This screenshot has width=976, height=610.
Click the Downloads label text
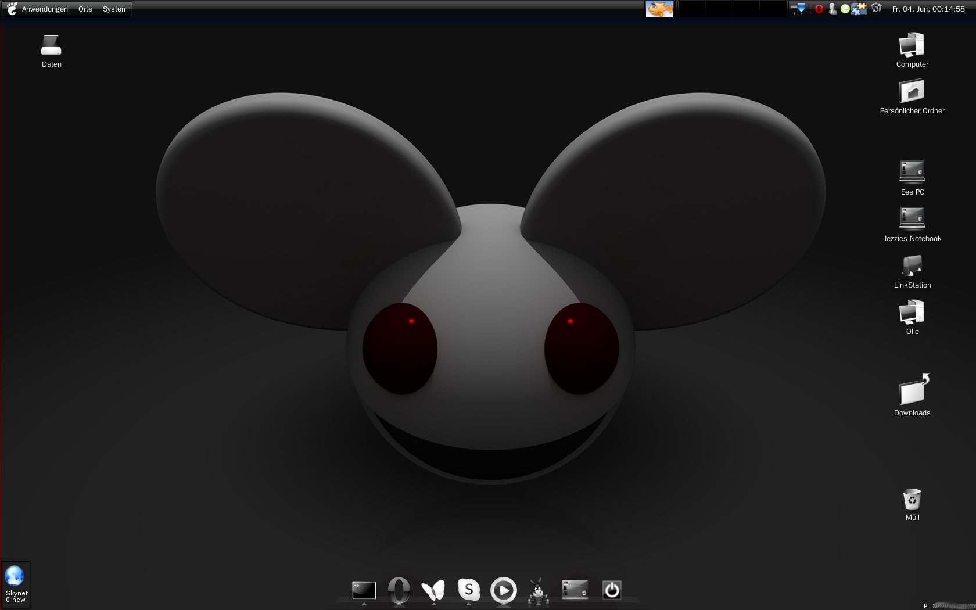coord(912,413)
